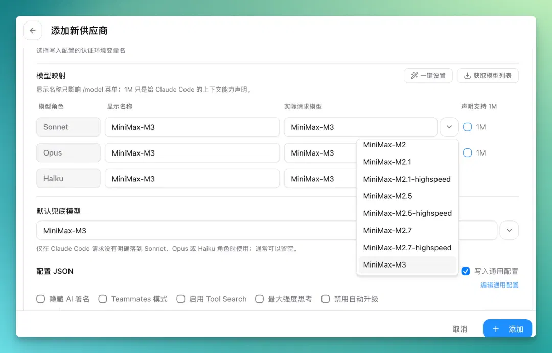Choose MiniMax-M2.1 in the model list
The height and width of the screenshot is (353, 552).
(x=407, y=162)
